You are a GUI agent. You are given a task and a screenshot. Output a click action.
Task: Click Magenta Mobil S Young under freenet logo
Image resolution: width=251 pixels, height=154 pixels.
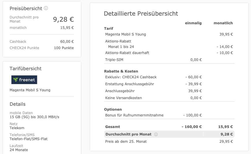coord(30,90)
